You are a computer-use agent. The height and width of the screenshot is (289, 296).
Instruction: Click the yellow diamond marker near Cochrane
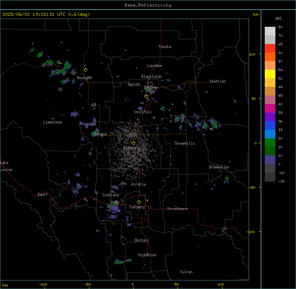[x=117, y=203]
